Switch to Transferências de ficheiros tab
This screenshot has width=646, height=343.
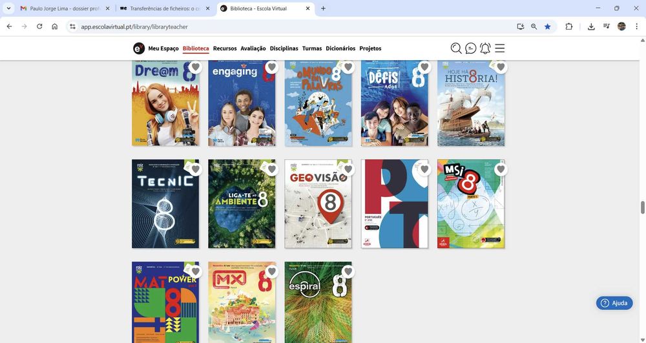(164, 8)
